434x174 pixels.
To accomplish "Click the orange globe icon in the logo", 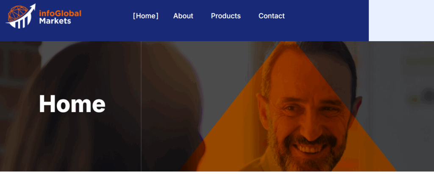I will click(17, 13).
